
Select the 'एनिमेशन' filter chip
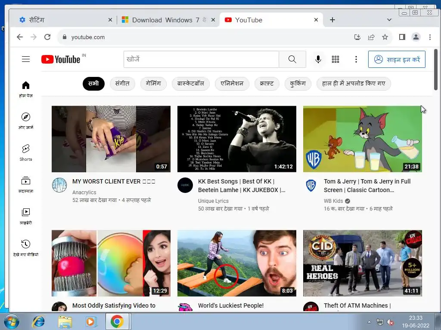(232, 84)
